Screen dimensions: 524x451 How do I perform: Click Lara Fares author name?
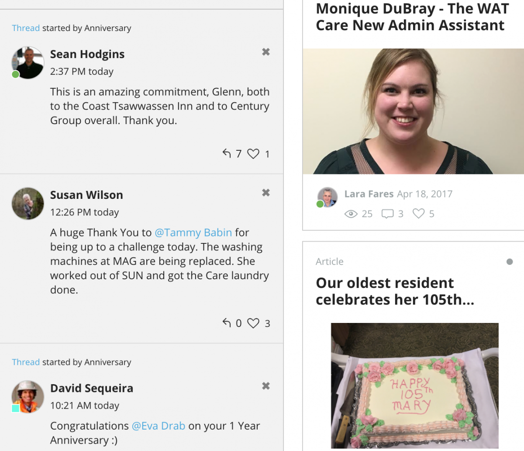coord(369,194)
